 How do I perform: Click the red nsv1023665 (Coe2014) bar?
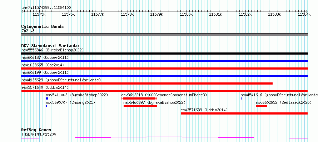coord(164,69)
